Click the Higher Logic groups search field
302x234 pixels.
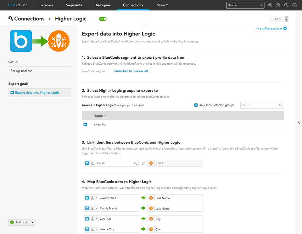tap(260, 105)
